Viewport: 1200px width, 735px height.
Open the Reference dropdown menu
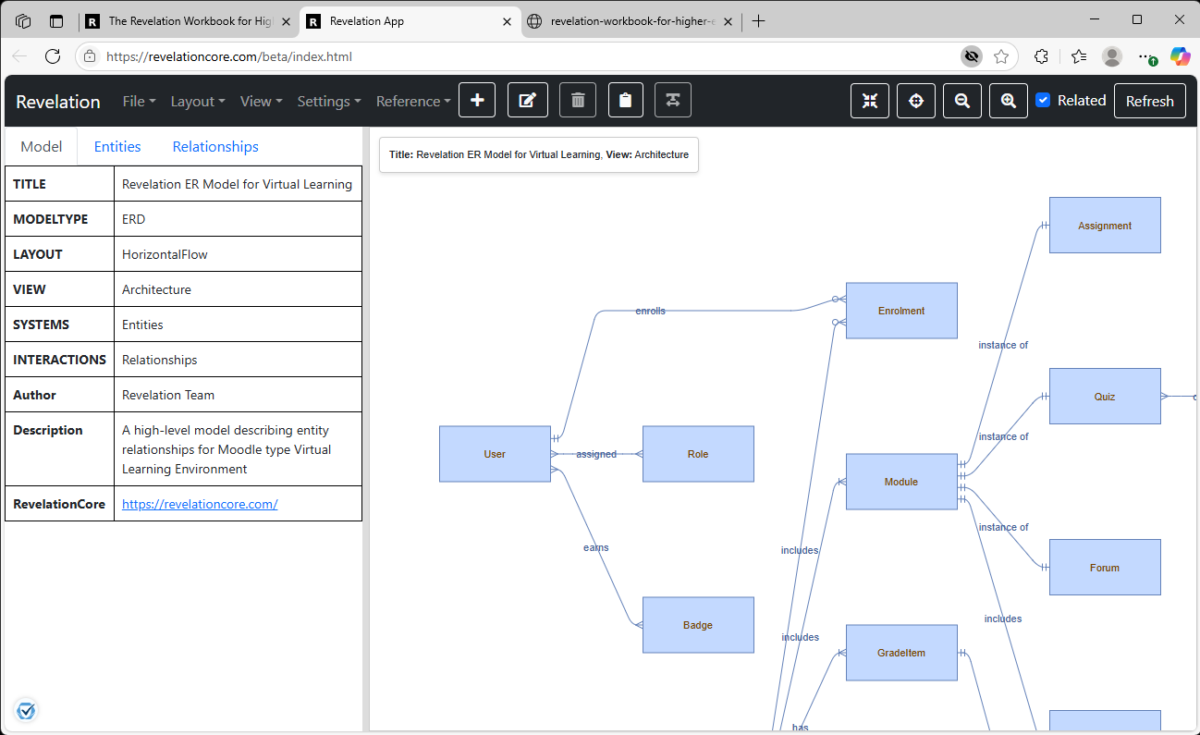pyautogui.click(x=412, y=101)
